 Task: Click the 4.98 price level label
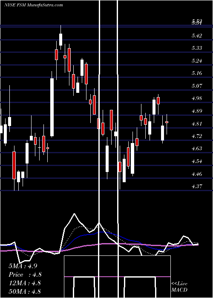(x=197, y=98)
